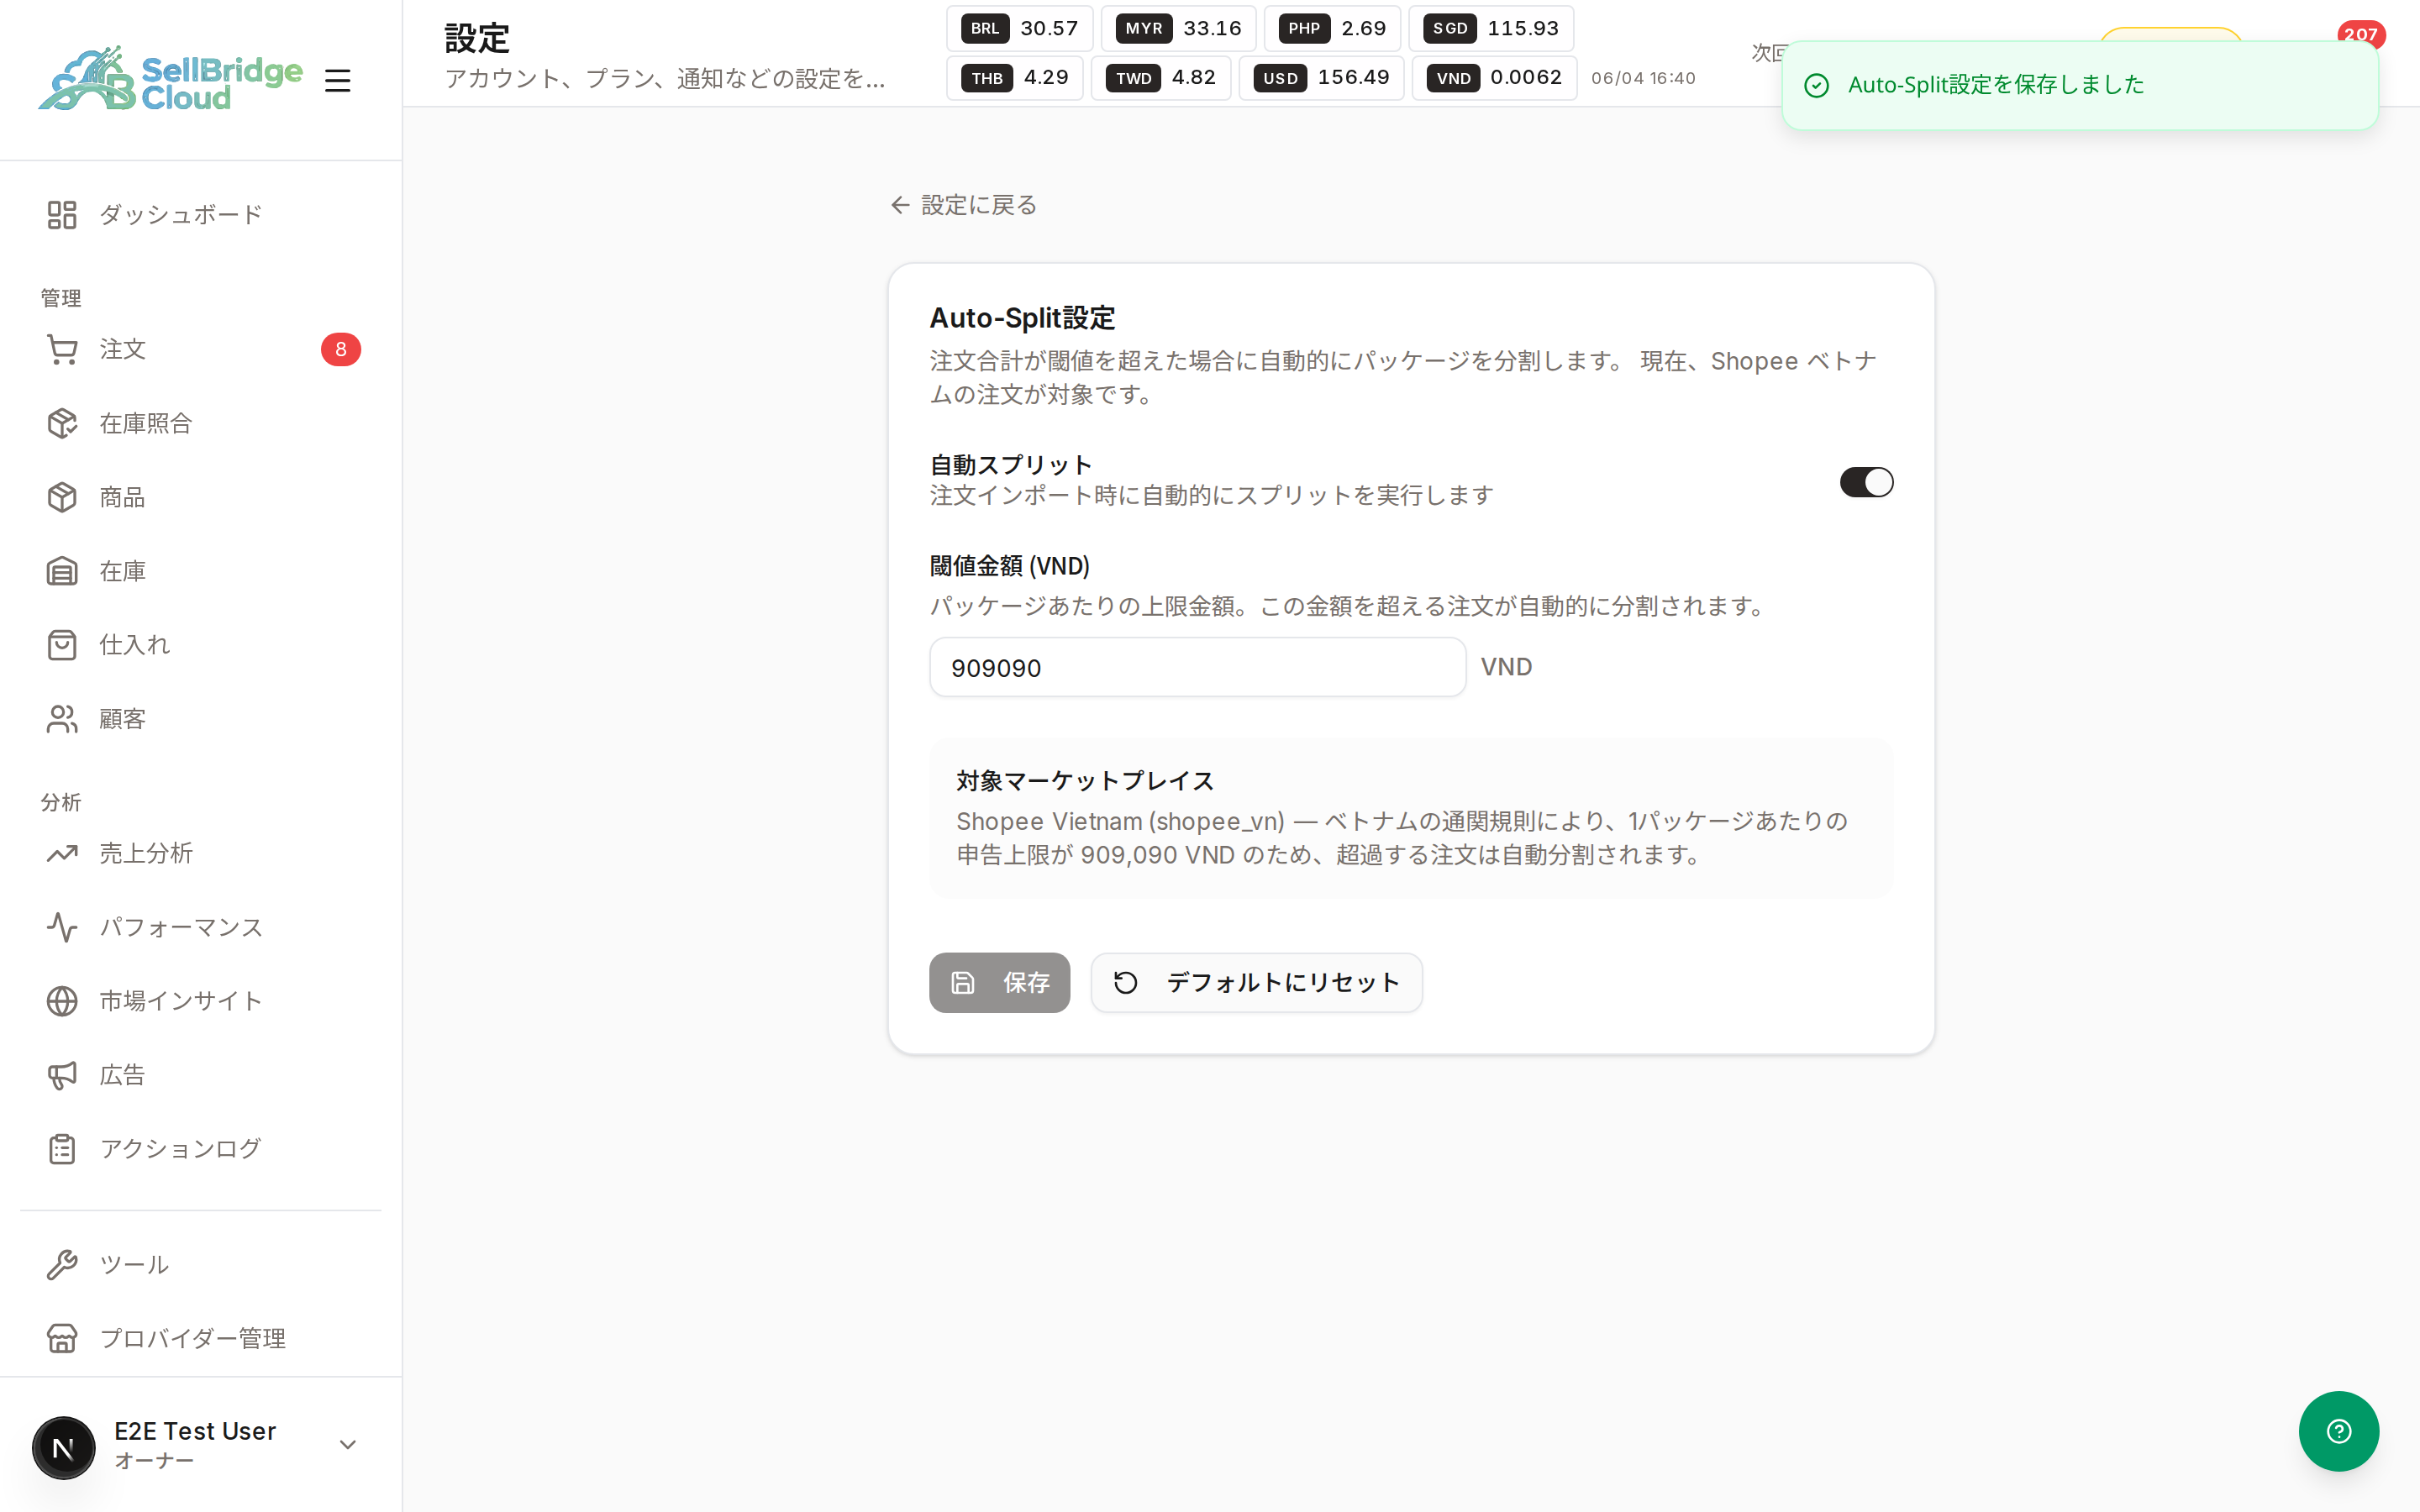Click the THB 4.29 rate chip
Viewport: 2420px width, 1512px height.
click(1015, 78)
